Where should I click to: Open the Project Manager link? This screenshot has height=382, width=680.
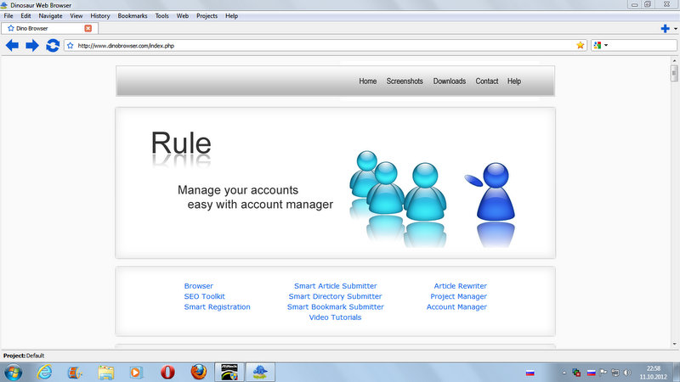click(458, 296)
